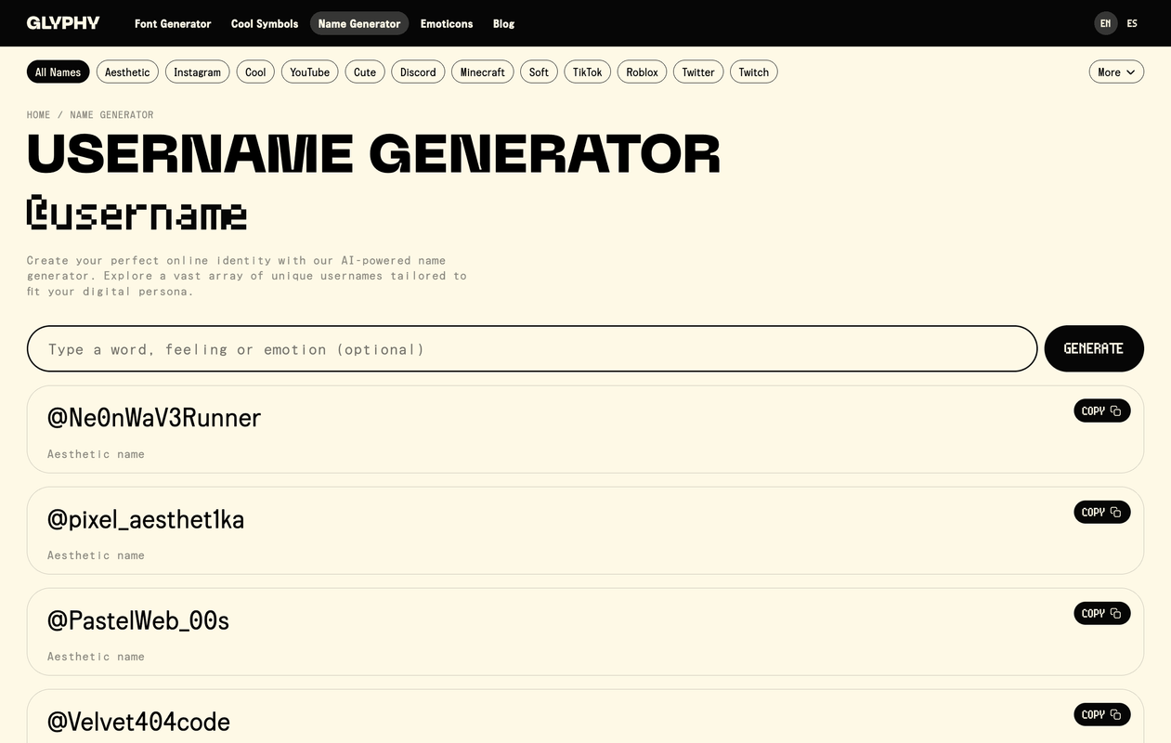Image resolution: width=1171 pixels, height=743 pixels.
Task: Filter by Twitch names
Action: pyautogui.click(x=754, y=72)
